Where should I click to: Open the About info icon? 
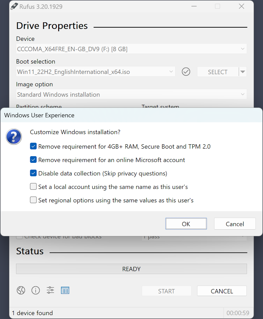[x=36, y=290]
